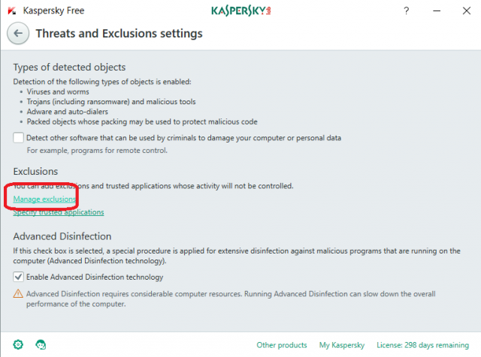Open settings via the gear icon
481x357 pixels.
click(x=19, y=344)
